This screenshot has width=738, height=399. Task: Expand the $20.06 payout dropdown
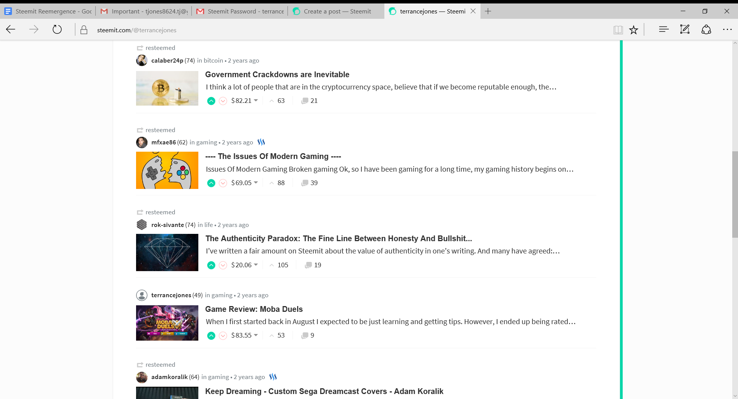244,265
